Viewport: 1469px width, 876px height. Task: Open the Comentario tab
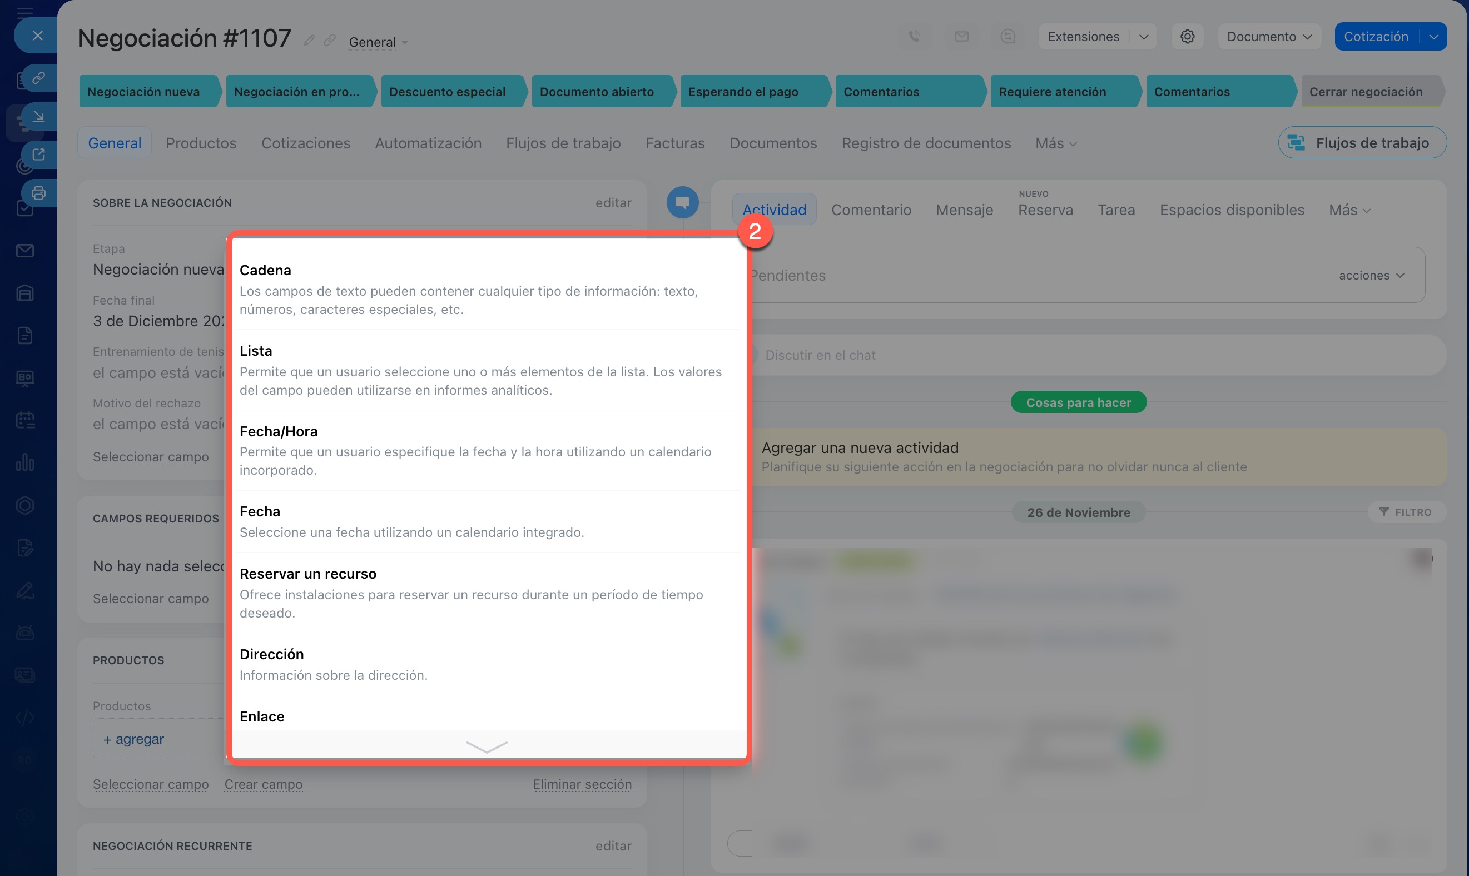(x=871, y=210)
